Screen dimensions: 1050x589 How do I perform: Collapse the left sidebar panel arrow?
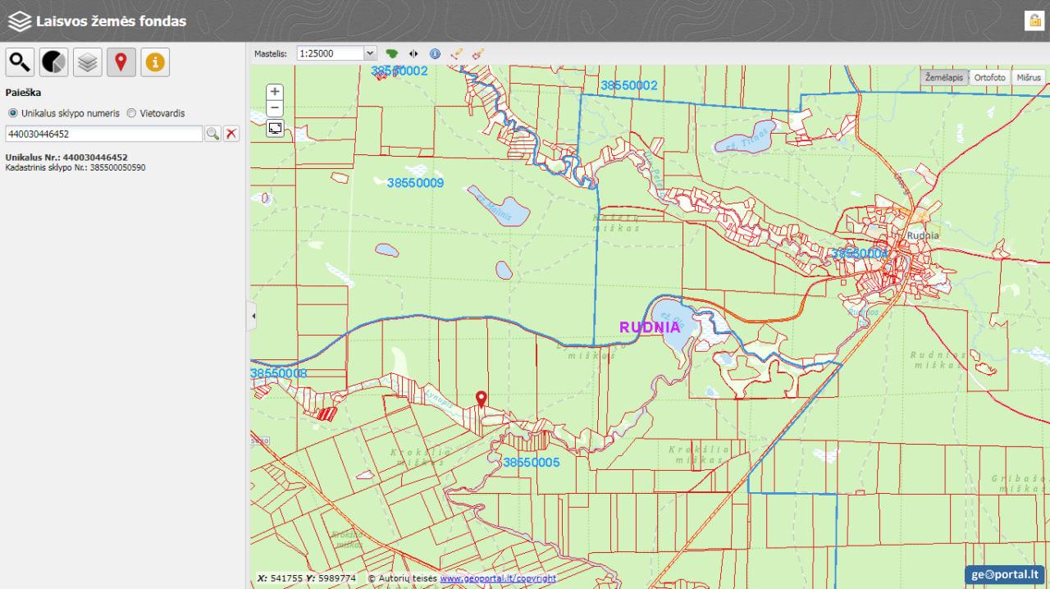pyautogui.click(x=253, y=316)
